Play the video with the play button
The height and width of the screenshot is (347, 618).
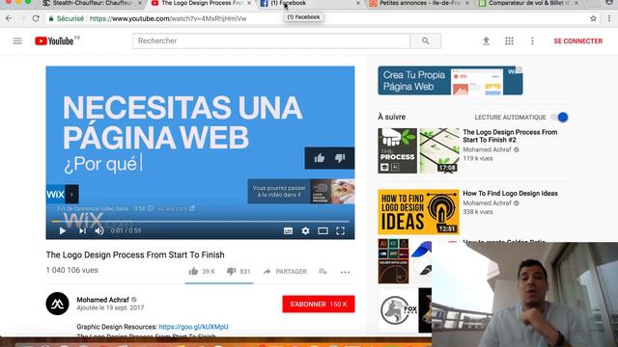point(62,231)
